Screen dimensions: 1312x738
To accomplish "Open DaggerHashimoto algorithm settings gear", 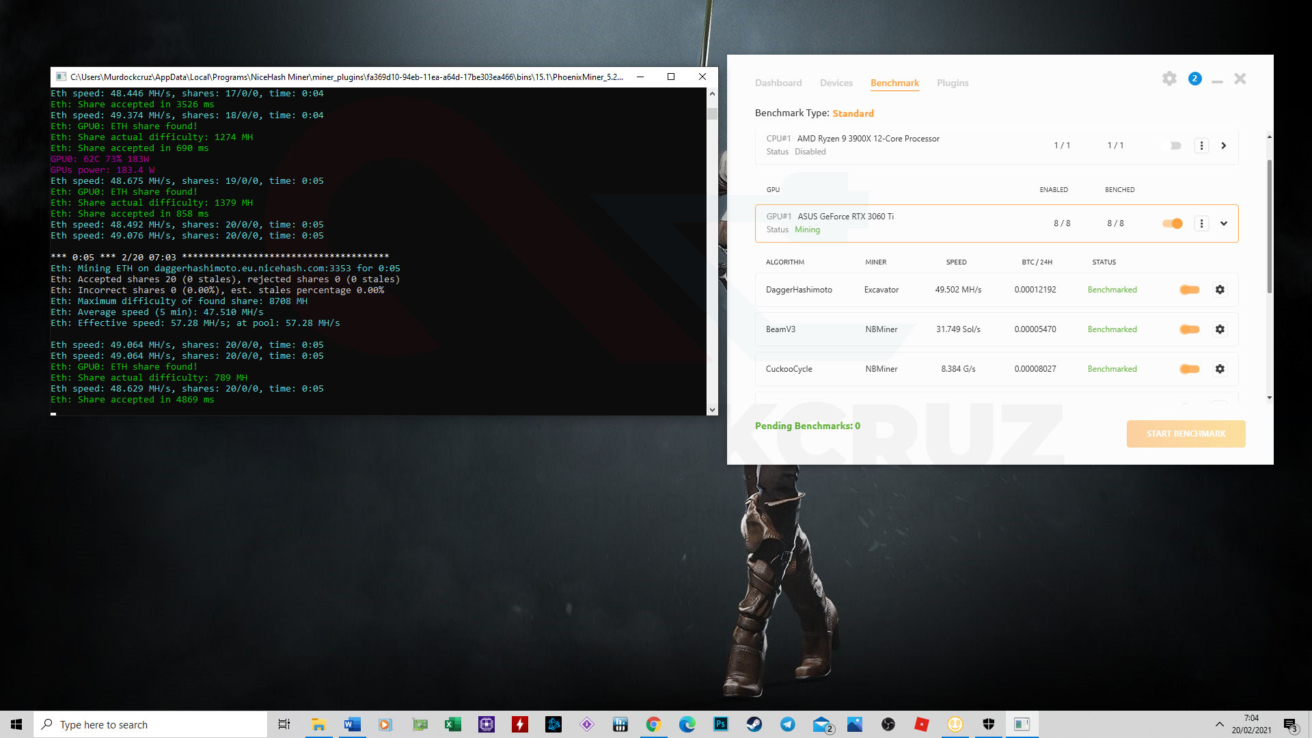I will point(1220,290).
